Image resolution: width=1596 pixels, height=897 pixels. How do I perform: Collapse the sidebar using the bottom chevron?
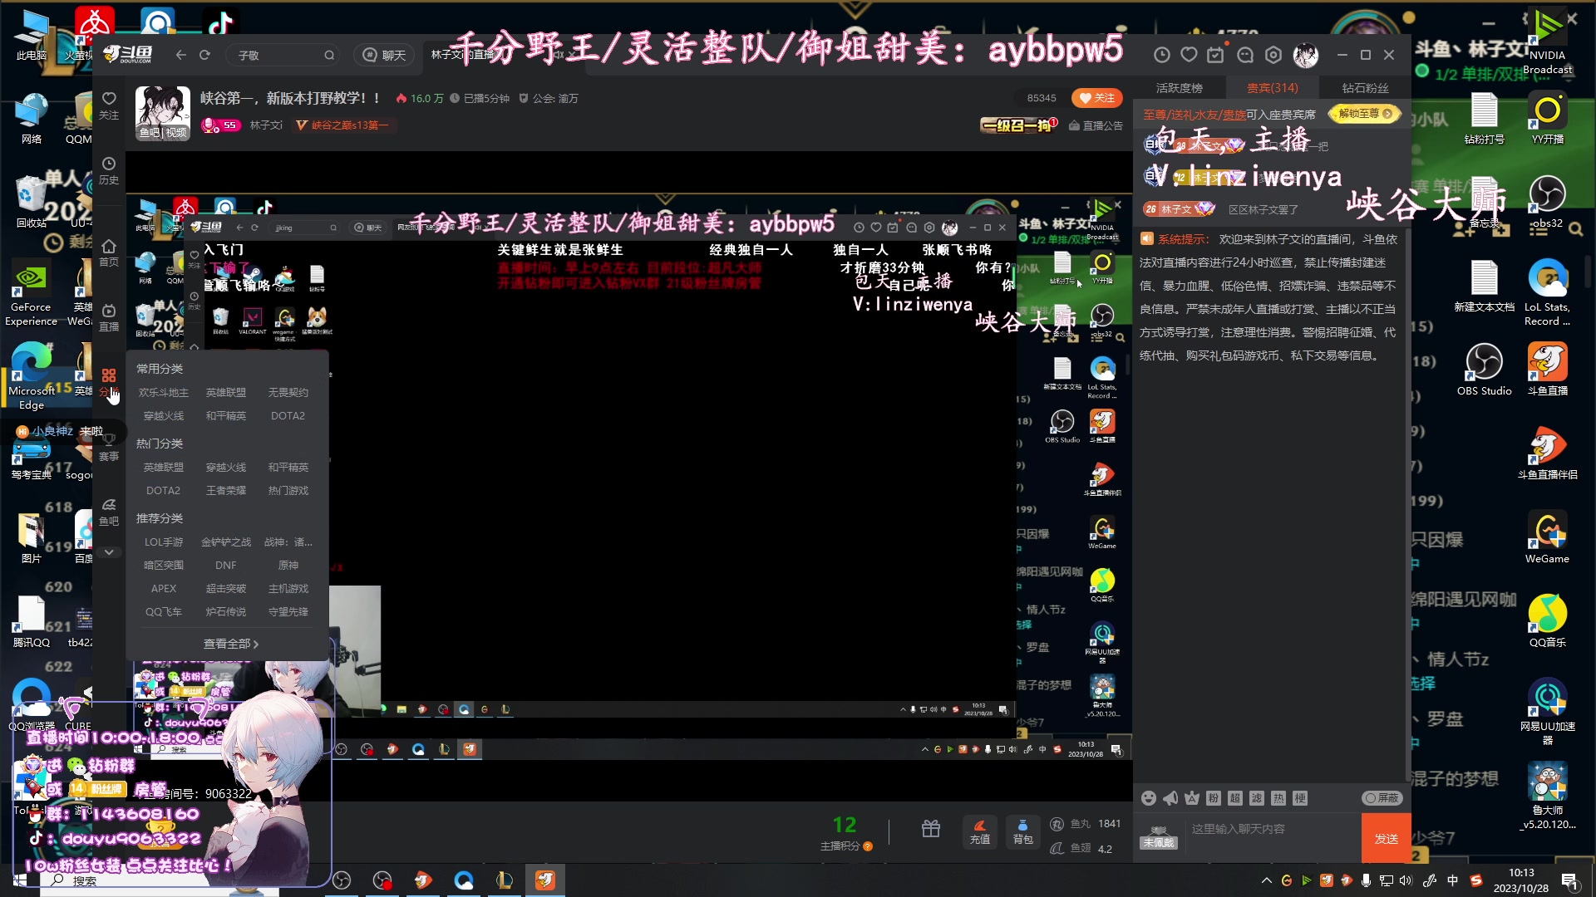coord(108,551)
